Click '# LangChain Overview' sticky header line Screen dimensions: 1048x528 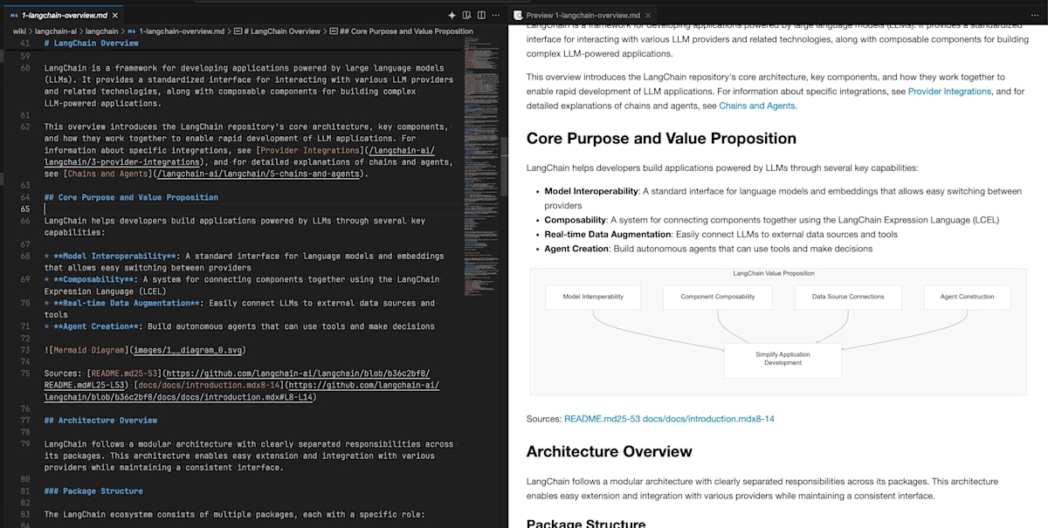click(x=91, y=43)
